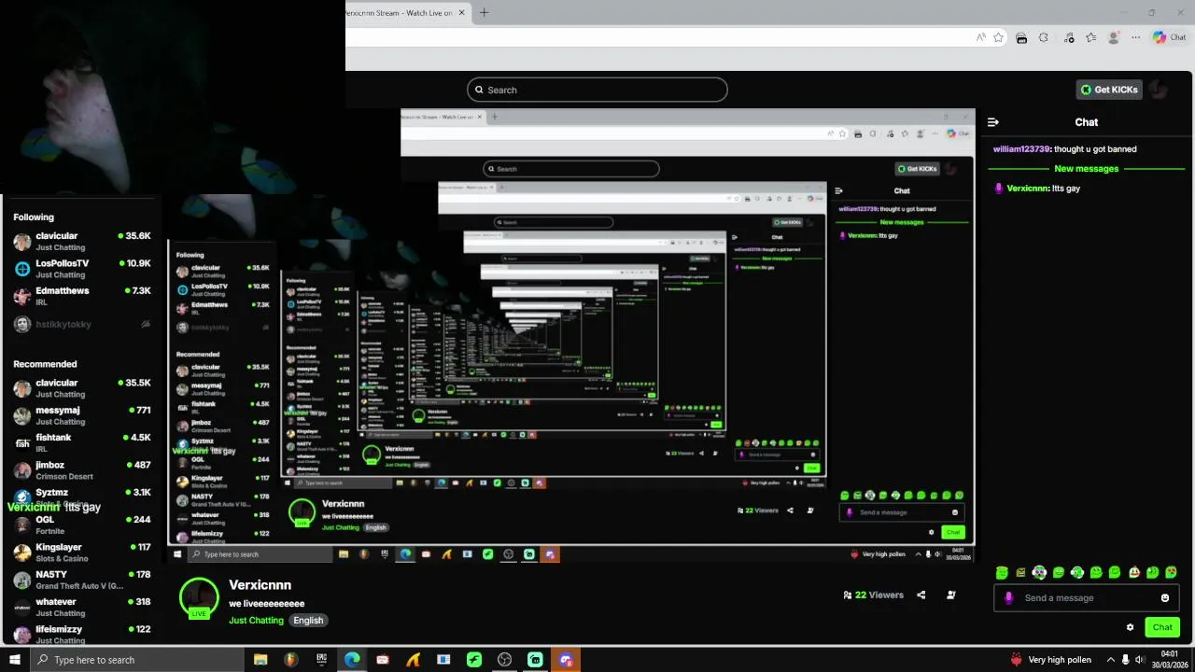Open the emoji picker in message box
The width and height of the screenshot is (1195, 672).
point(1164,598)
